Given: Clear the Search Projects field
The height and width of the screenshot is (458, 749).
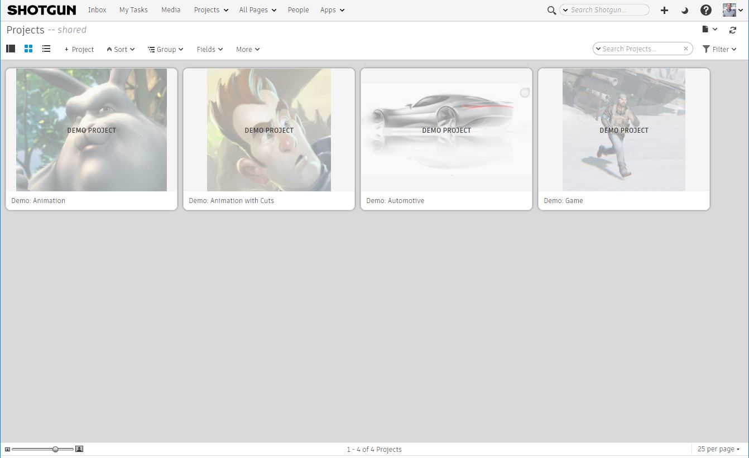Looking at the screenshot, I should [x=686, y=49].
